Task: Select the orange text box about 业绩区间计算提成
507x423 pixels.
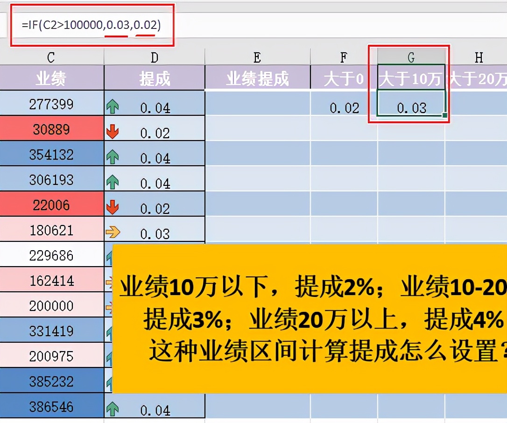Action: 310,319
